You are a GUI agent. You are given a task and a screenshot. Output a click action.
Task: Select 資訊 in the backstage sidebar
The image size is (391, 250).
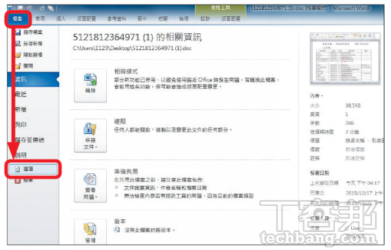[33, 79]
